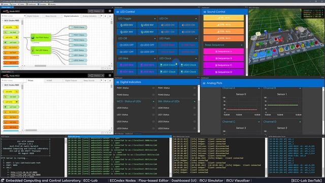
Task: Collapse the Channel B plot group
Action: point(300,88)
